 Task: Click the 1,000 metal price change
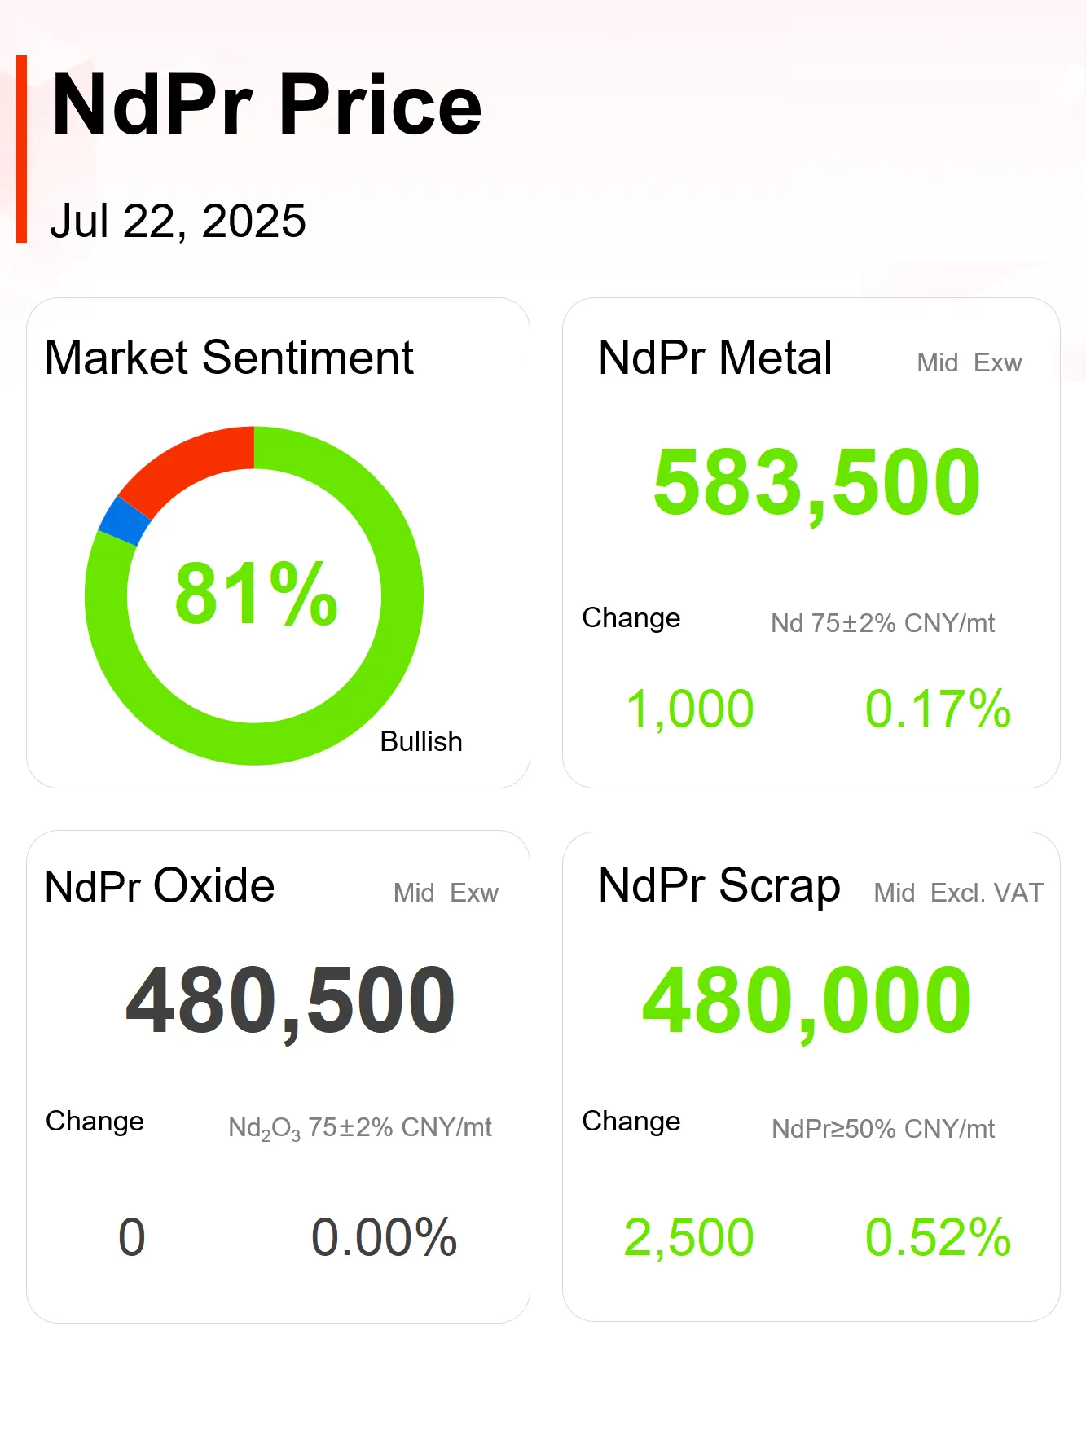[x=689, y=709]
